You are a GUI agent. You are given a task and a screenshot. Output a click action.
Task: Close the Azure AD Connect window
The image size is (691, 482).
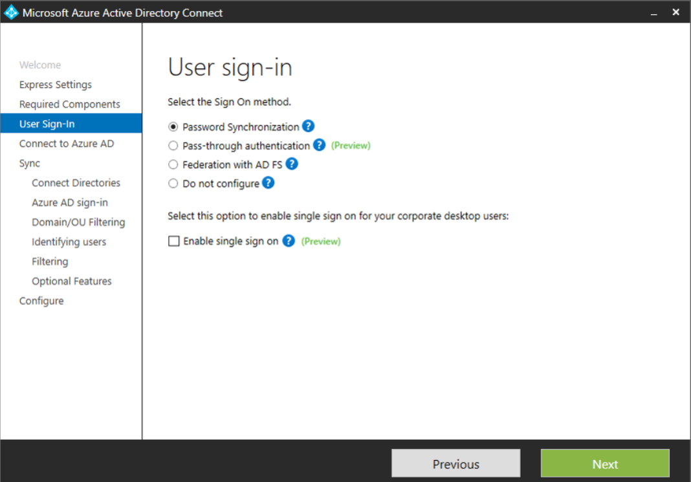click(x=675, y=12)
